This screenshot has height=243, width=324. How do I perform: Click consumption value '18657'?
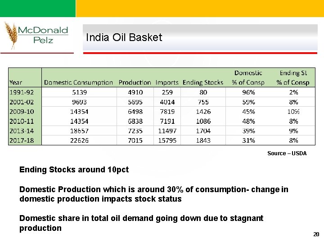[79, 131]
